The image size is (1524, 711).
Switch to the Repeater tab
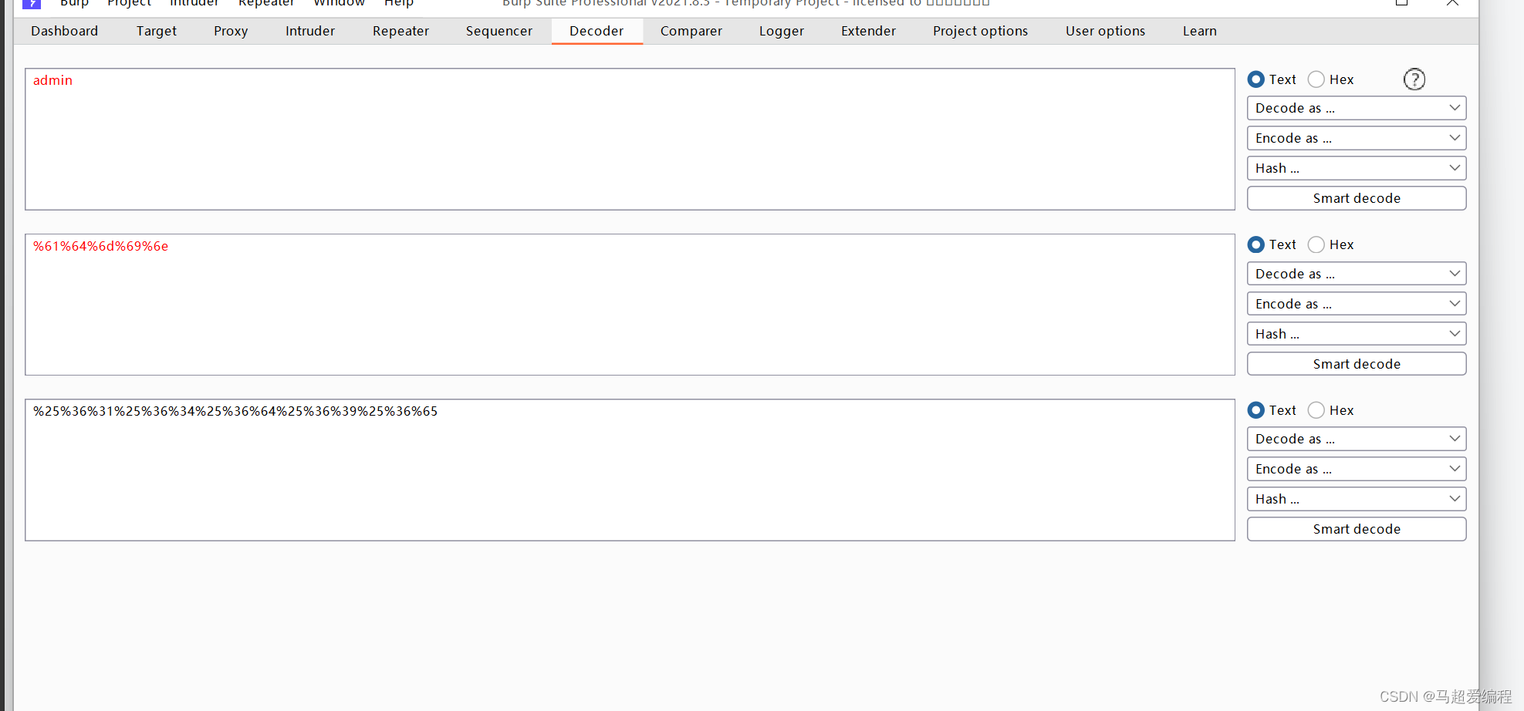400,31
